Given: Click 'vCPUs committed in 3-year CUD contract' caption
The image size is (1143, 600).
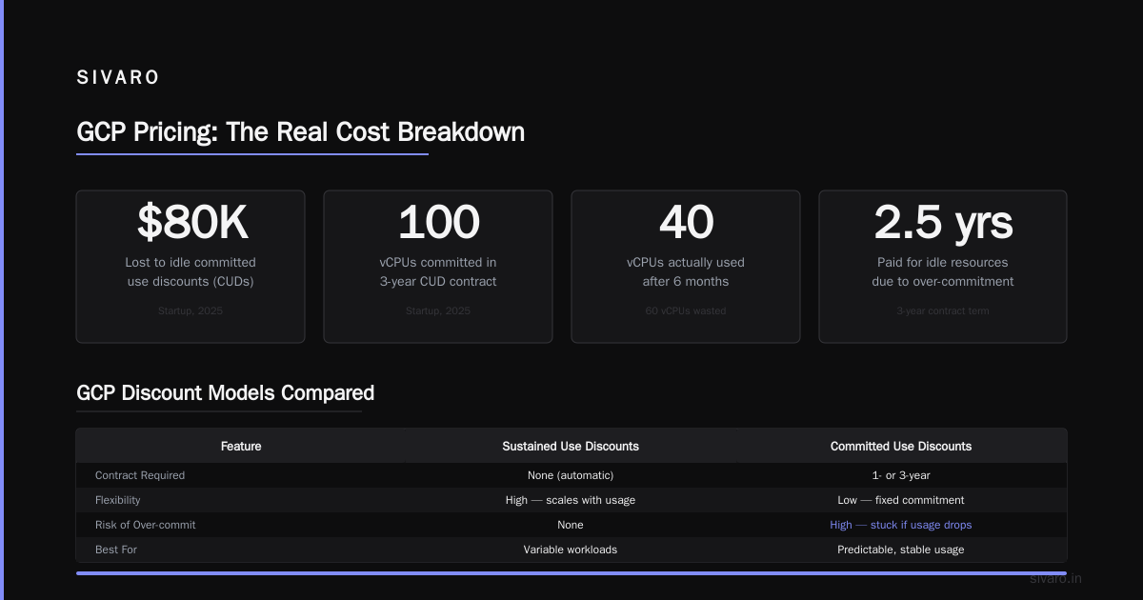Looking at the screenshot, I should 438,271.
